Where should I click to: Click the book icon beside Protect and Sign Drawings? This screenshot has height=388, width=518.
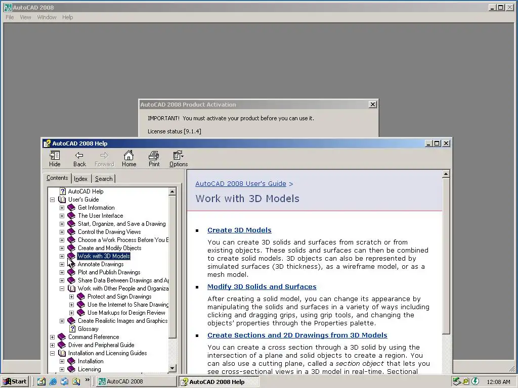coord(81,297)
